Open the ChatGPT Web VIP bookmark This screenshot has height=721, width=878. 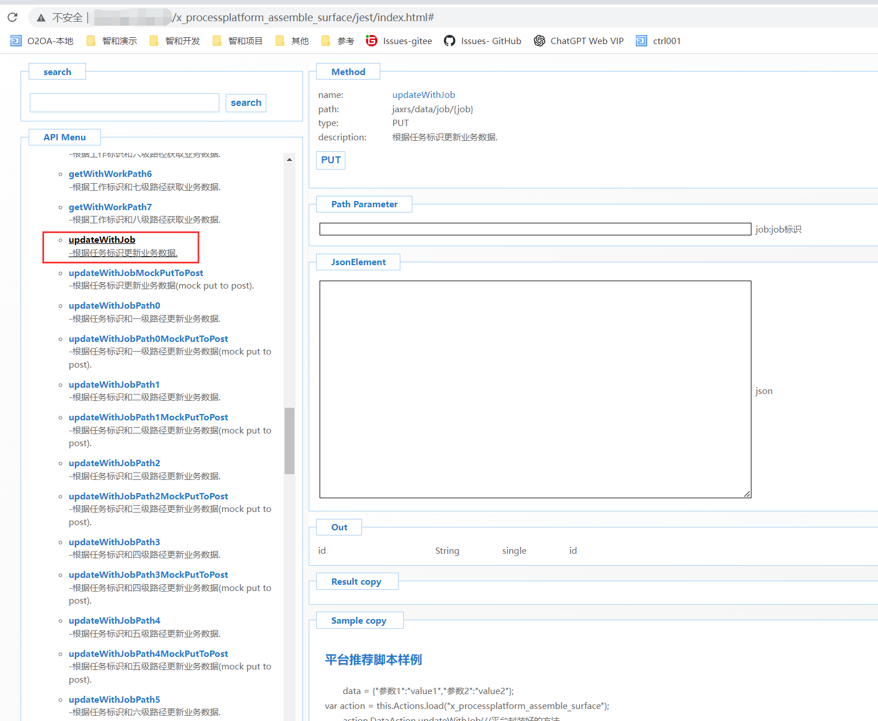(578, 41)
